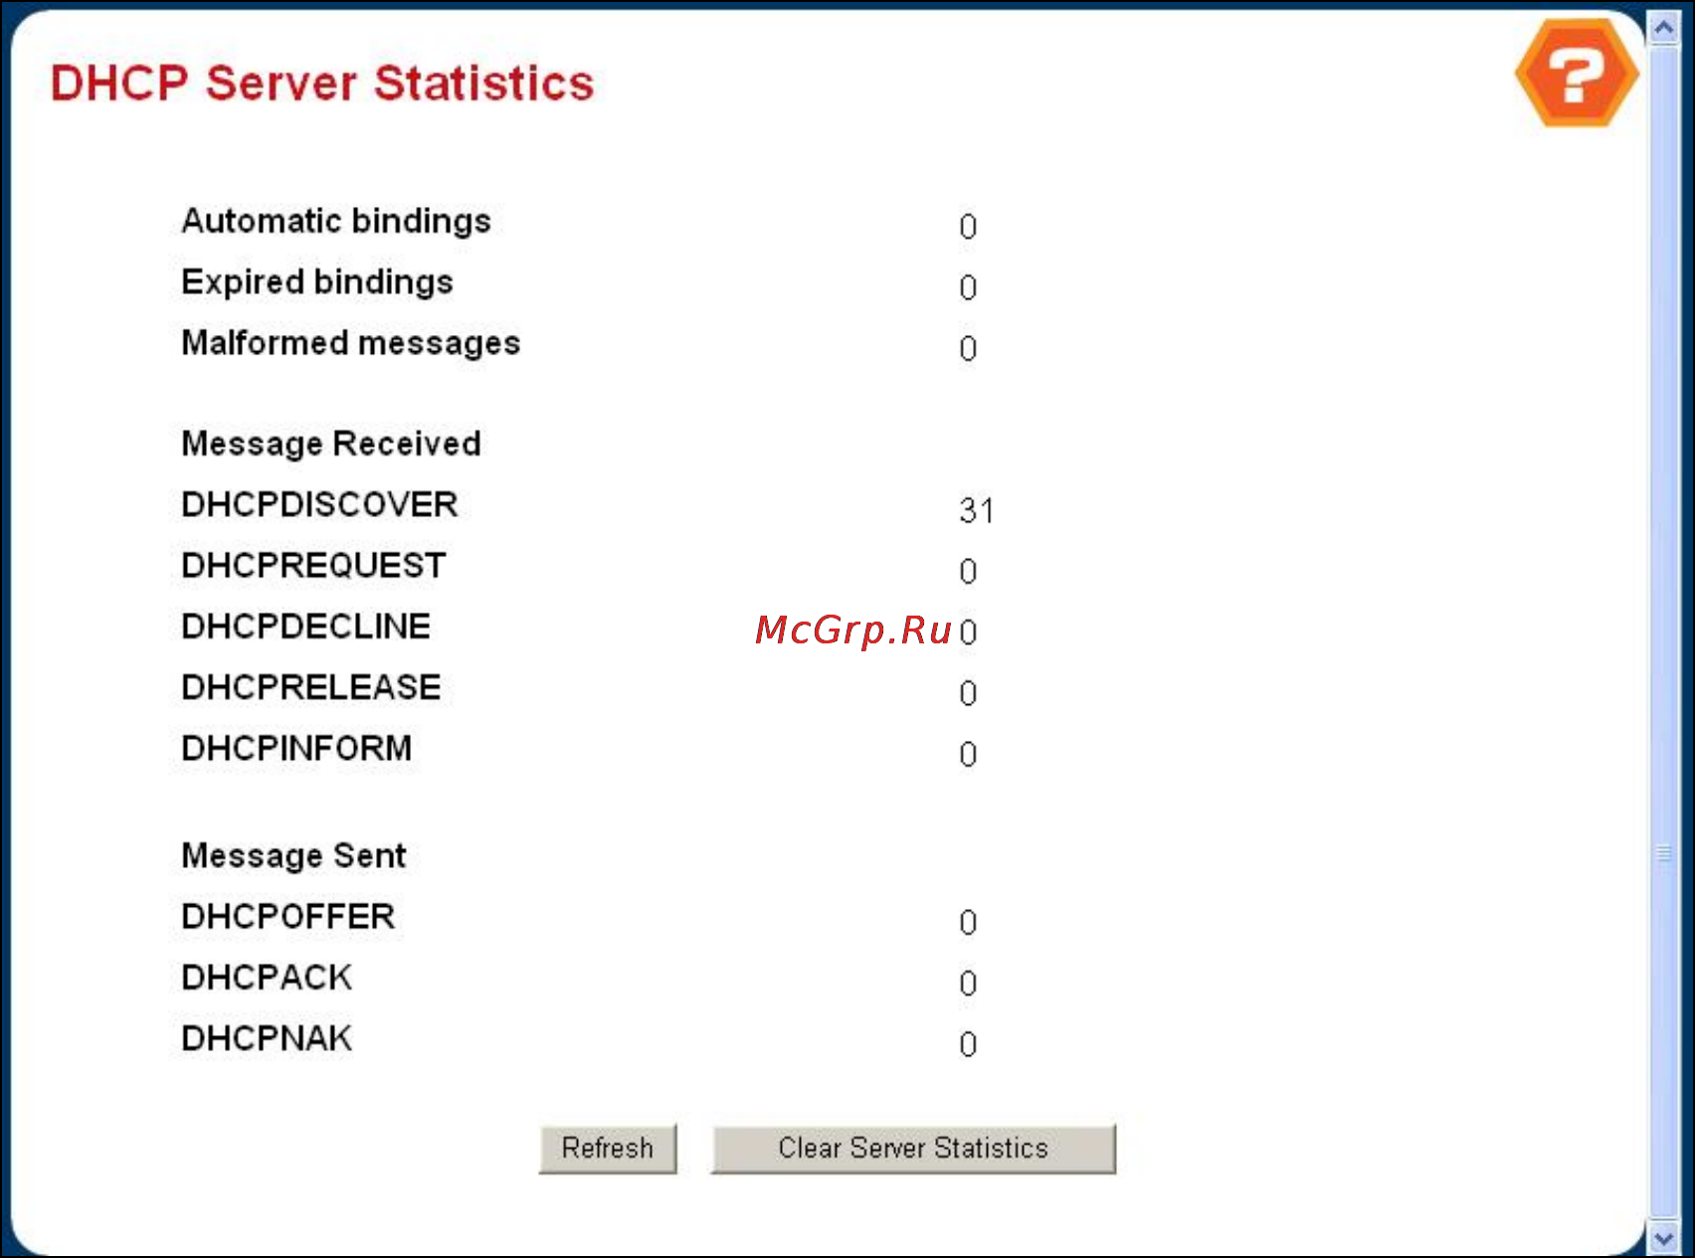Viewport: 1695px width, 1258px height.
Task: Click the Expired bindings value 0
Action: 968,287
